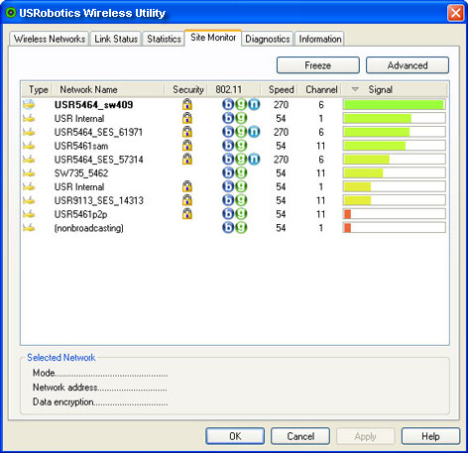Select the USR5464_SES_61971 network name
Viewport: 468px width, 453px height.
pyautogui.click(x=98, y=132)
